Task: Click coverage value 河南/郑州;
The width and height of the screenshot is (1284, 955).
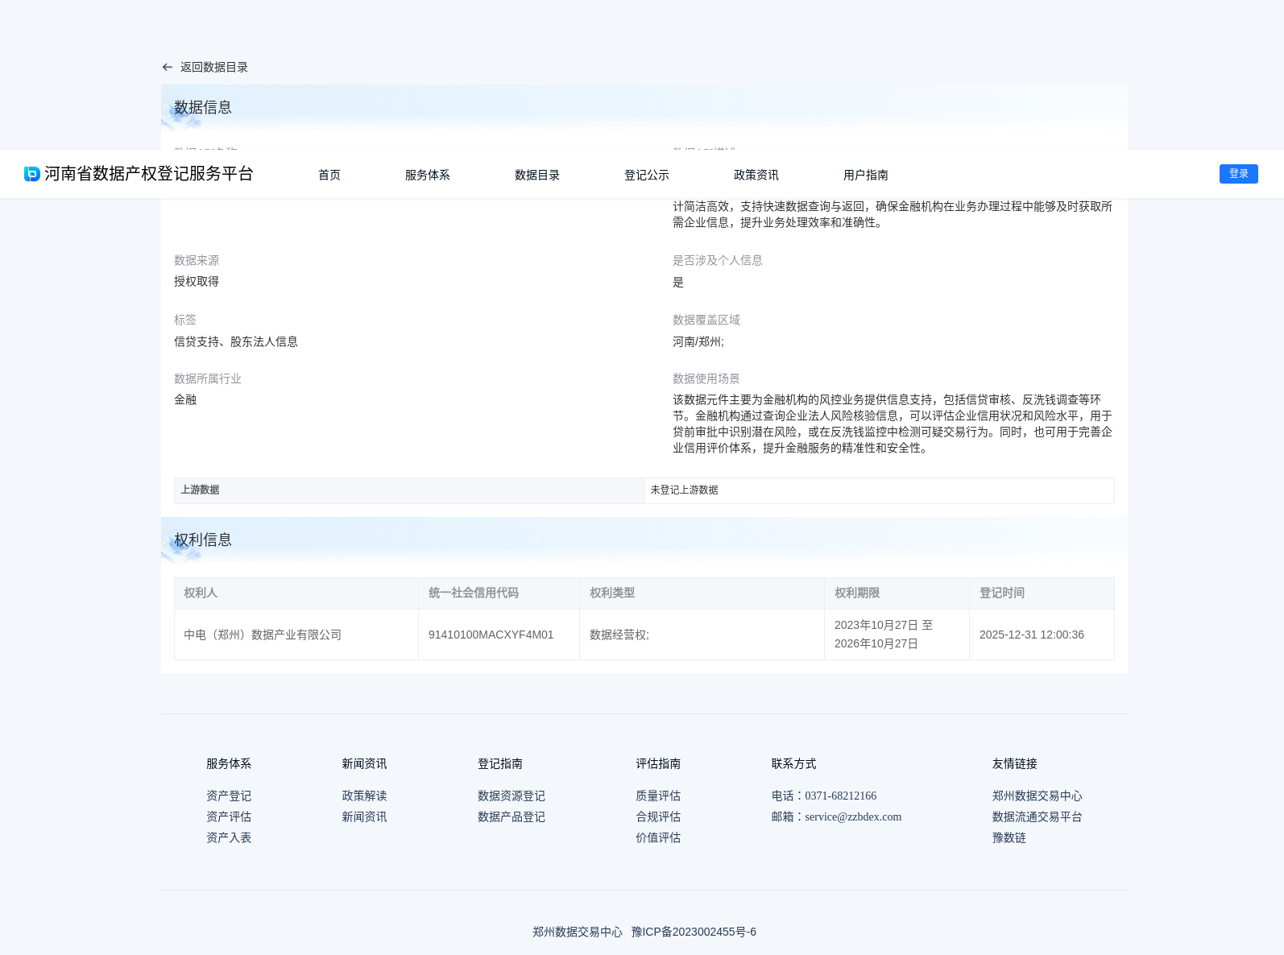Action: pyautogui.click(x=698, y=341)
